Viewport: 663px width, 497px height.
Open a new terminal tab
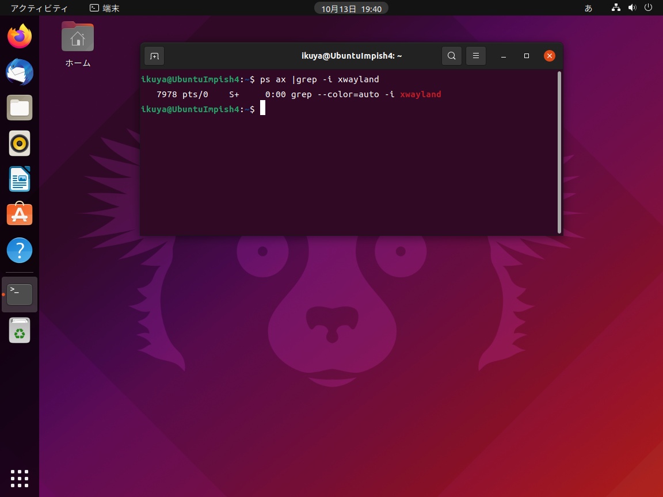(154, 56)
